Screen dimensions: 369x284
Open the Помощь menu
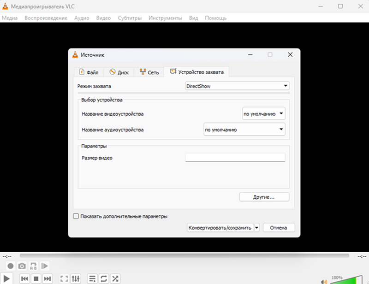[x=215, y=18]
